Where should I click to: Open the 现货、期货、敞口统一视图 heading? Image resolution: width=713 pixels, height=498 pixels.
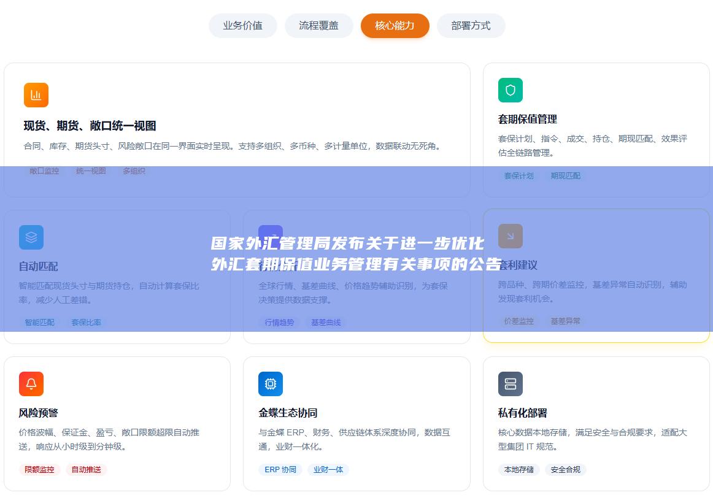point(90,126)
